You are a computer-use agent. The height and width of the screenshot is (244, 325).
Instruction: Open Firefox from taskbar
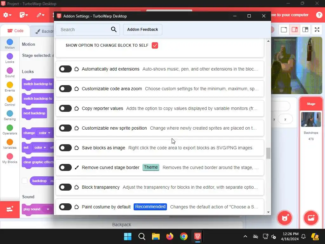pos(170,236)
